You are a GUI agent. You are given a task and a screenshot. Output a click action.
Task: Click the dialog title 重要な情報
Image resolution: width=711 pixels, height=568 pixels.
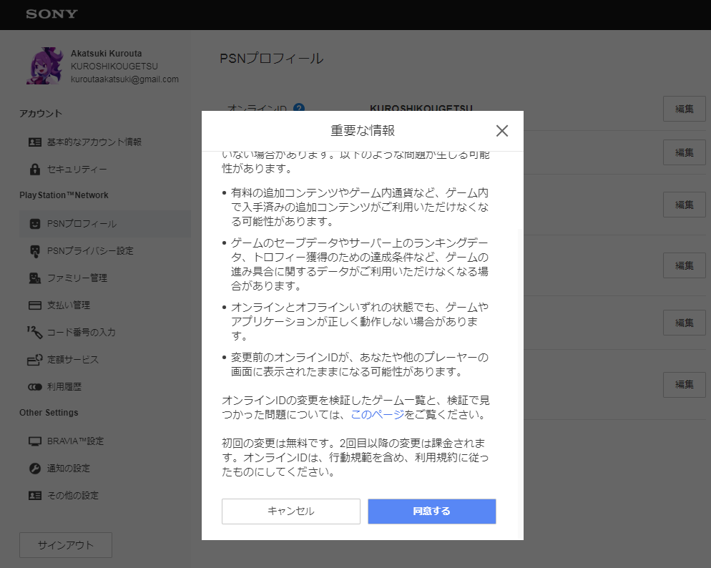[x=363, y=131]
